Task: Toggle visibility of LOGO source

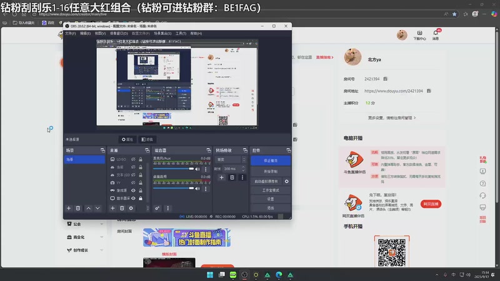Action: click(x=133, y=159)
